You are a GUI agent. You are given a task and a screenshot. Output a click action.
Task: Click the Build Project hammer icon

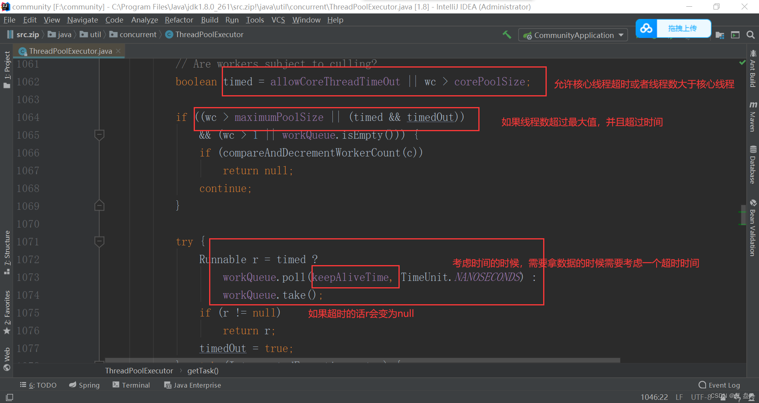pyautogui.click(x=507, y=35)
